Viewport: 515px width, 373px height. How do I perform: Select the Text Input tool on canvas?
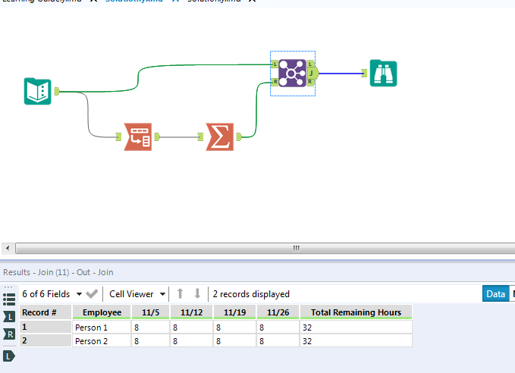point(38,91)
